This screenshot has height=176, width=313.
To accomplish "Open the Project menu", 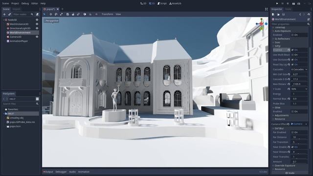I will tap(15, 3).
